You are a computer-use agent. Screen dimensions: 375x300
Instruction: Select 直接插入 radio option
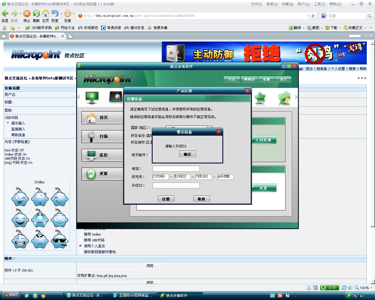click(8, 129)
